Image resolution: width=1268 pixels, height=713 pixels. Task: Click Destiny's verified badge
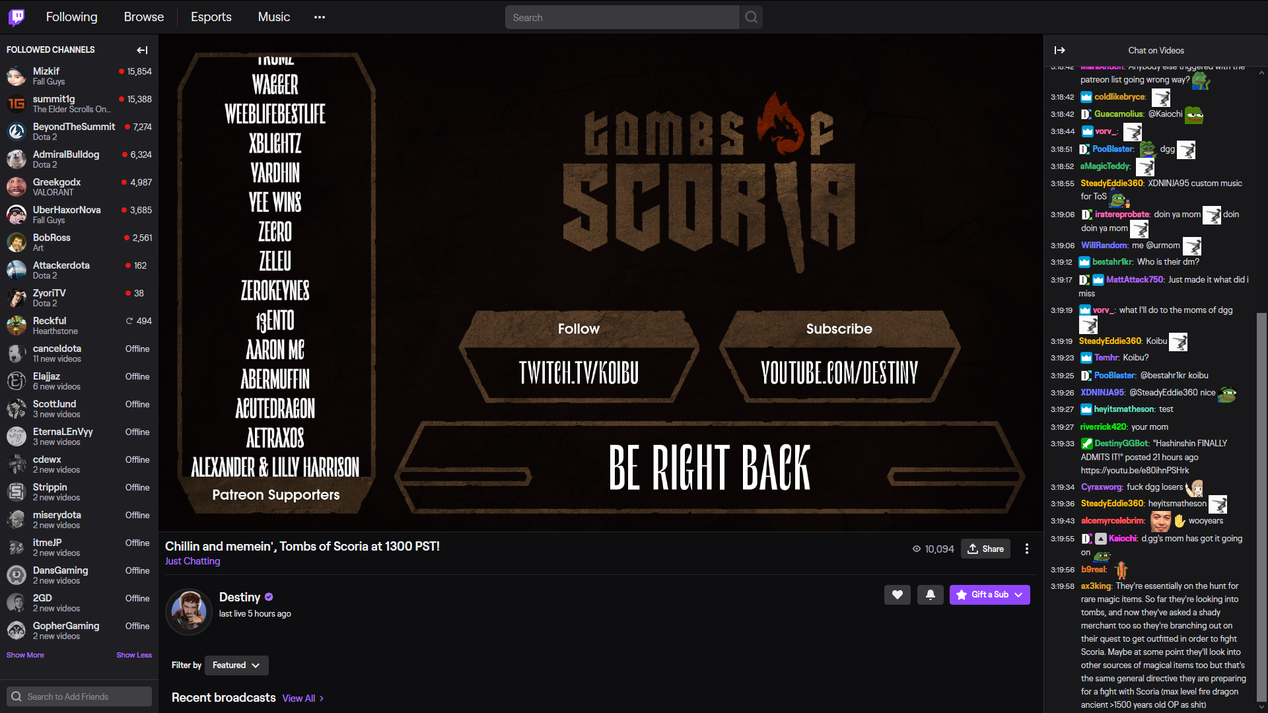coord(269,597)
